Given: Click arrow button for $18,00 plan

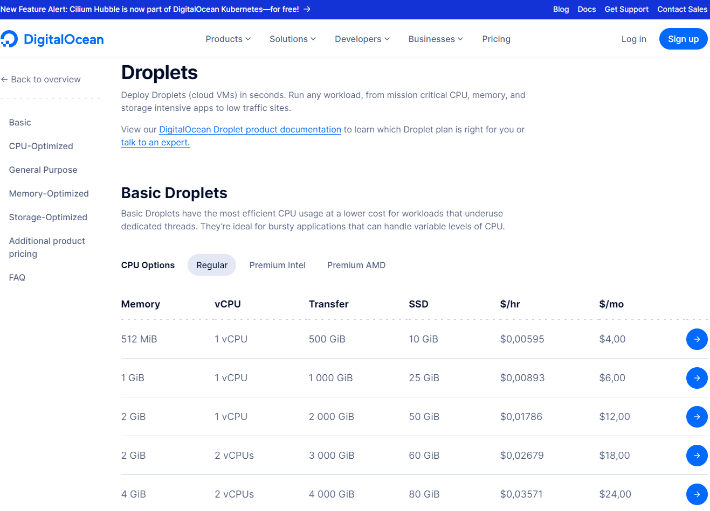Looking at the screenshot, I should click(x=697, y=456).
